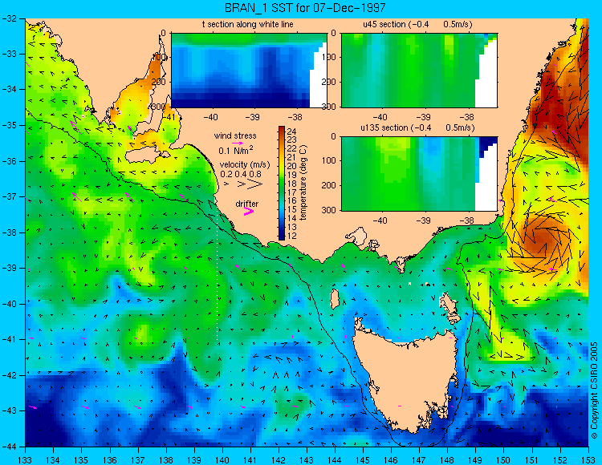Open the u45 section inset plot
602x465 pixels.
(x=419, y=71)
